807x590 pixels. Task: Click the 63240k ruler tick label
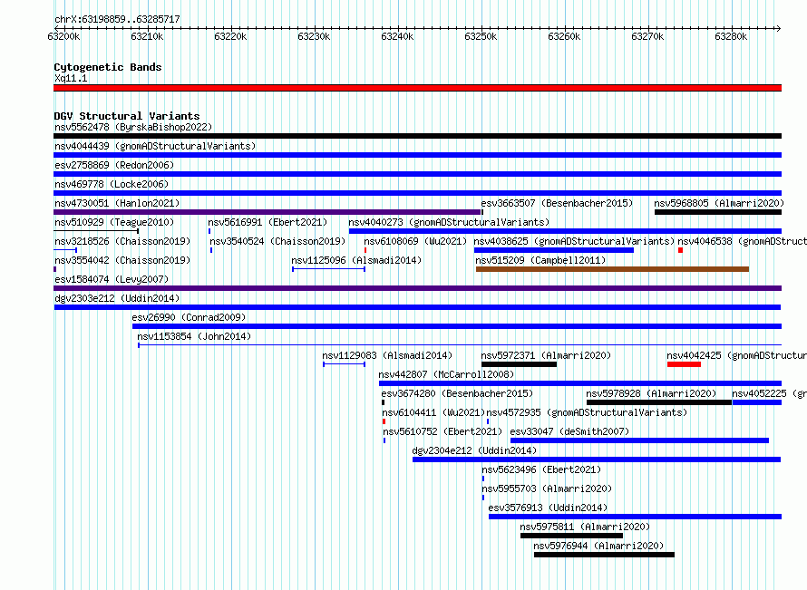coord(397,36)
